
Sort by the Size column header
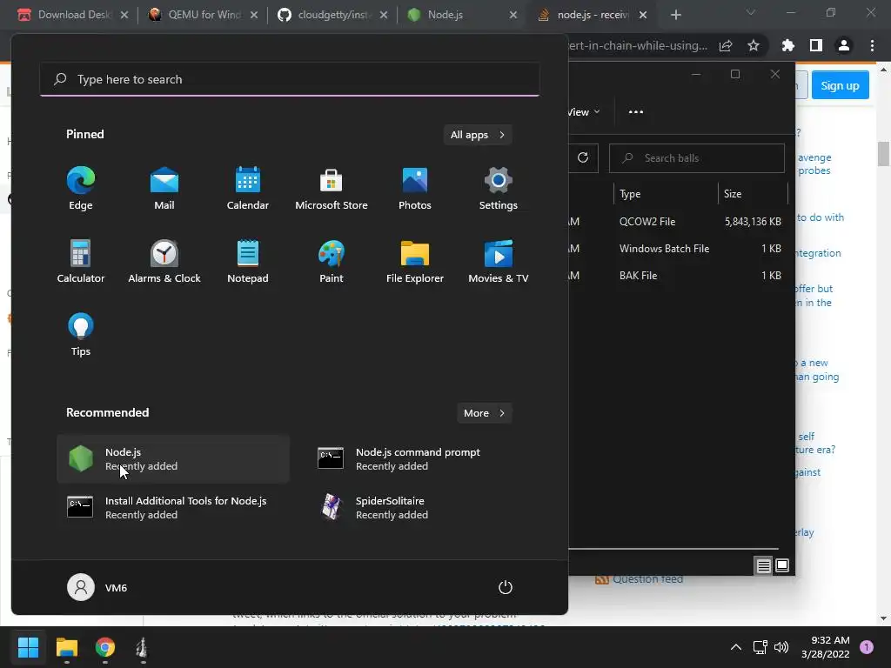(753, 194)
